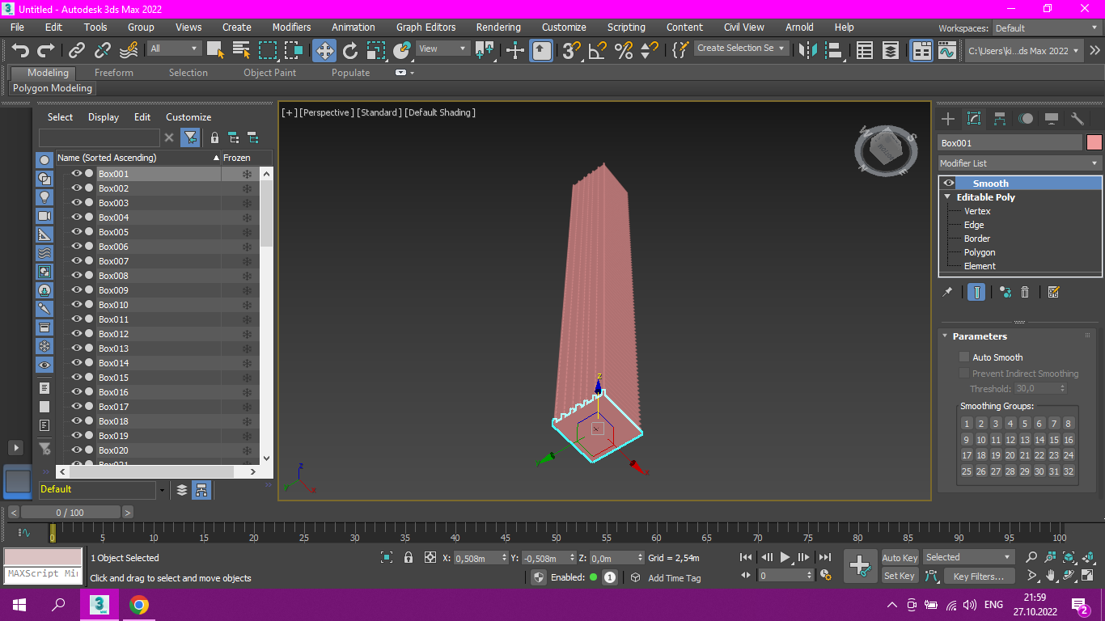Image resolution: width=1105 pixels, height=621 pixels.
Task: Collapse the Editable Poly modifier tree
Action: [x=947, y=197]
